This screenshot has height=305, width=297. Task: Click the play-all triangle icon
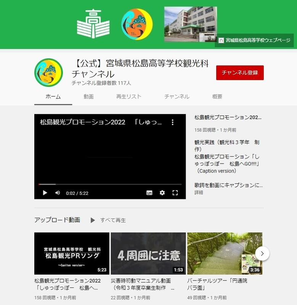click(93, 220)
